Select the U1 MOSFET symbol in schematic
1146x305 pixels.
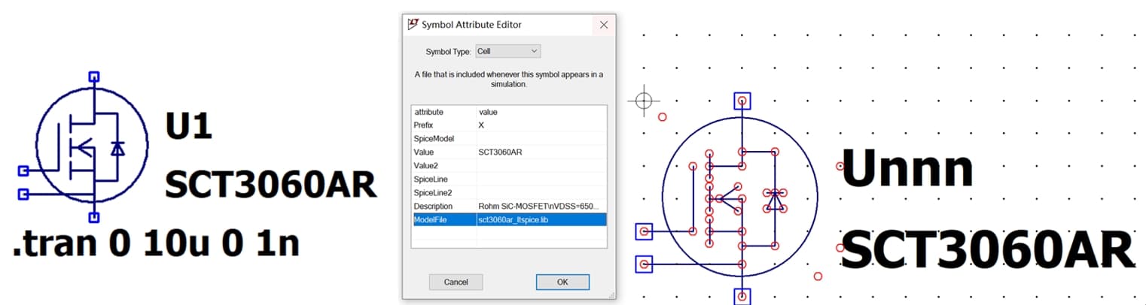point(93,146)
